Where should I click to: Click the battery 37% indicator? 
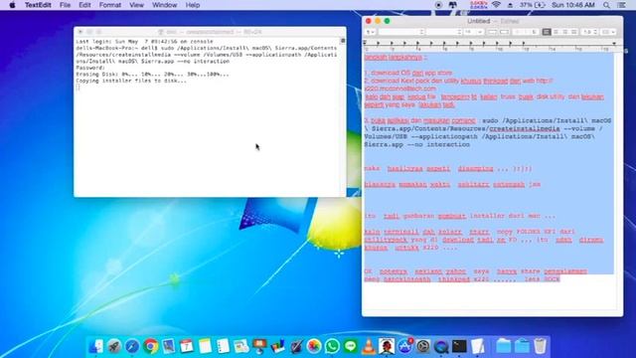(x=533, y=5)
